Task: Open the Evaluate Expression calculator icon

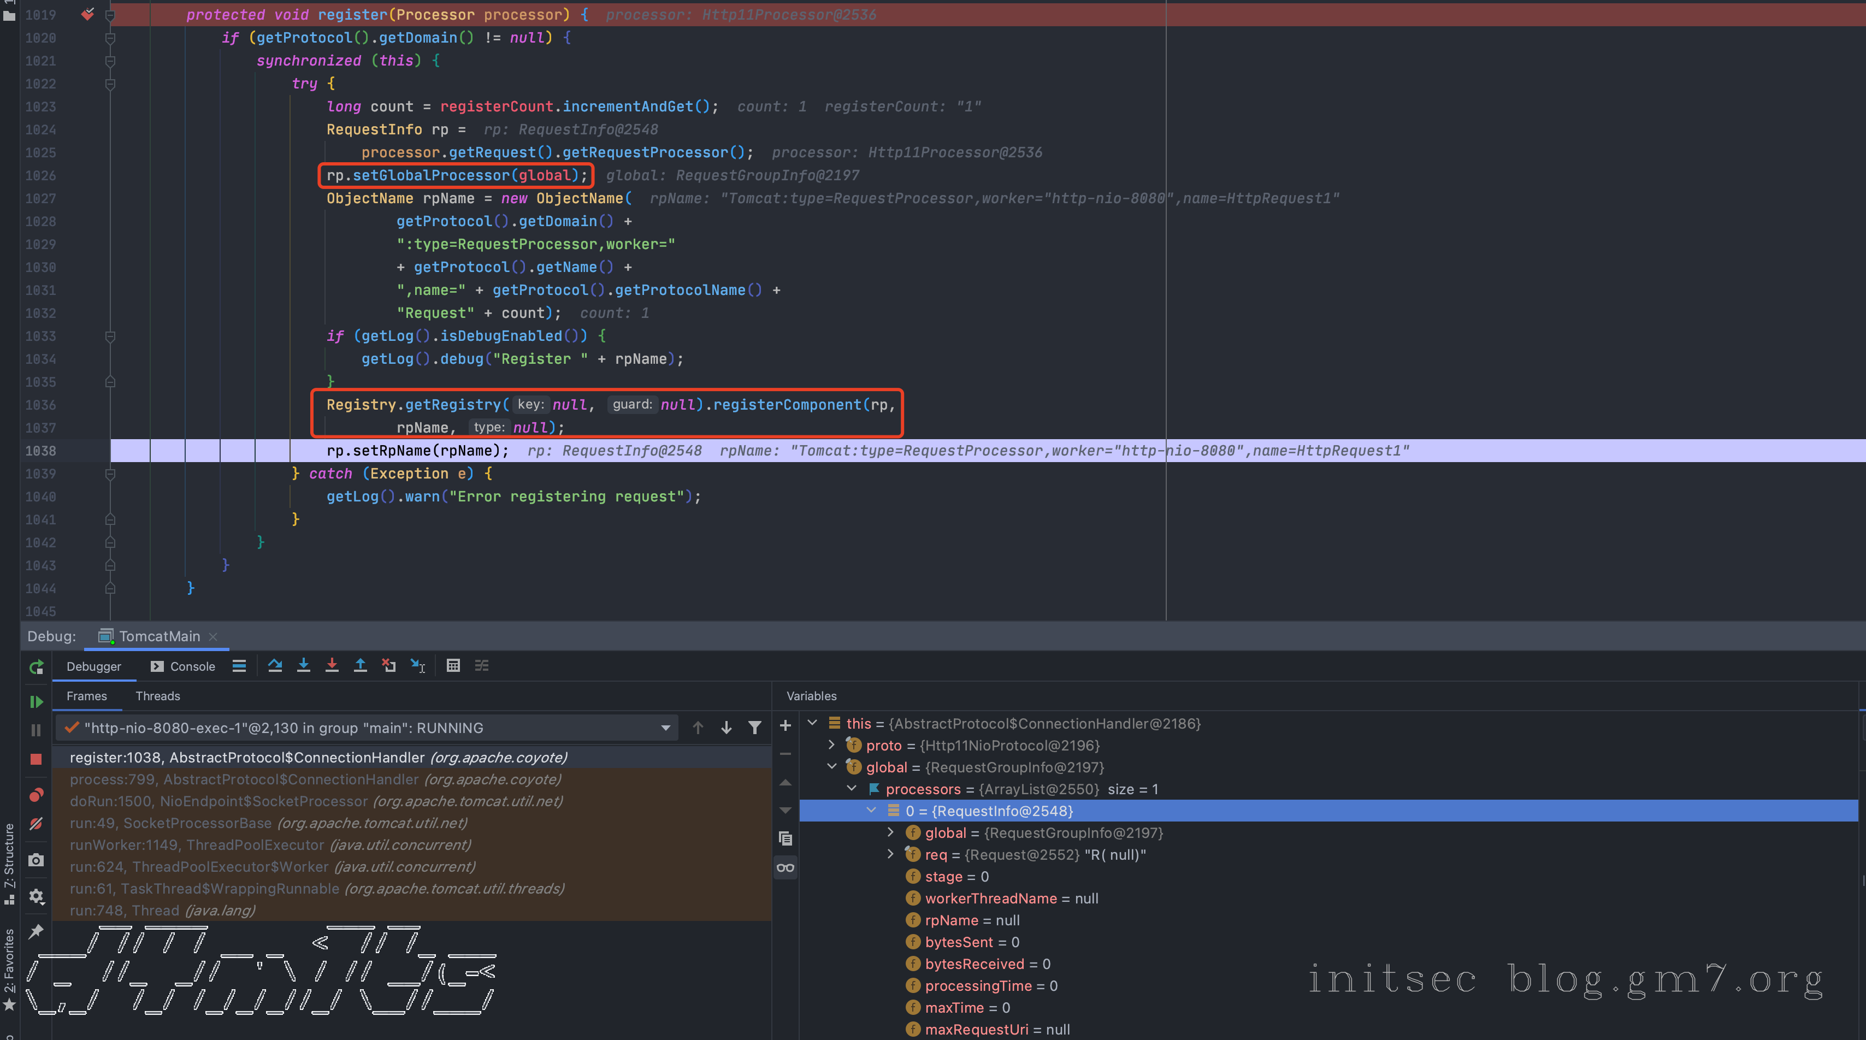Action: tap(453, 666)
